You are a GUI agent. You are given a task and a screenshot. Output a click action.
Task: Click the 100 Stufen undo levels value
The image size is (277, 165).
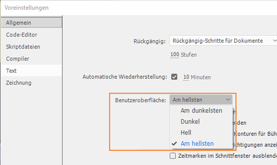click(x=175, y=55)
